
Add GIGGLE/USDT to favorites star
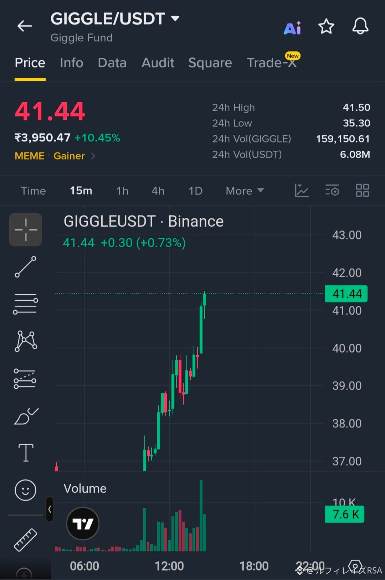(326, 27)
